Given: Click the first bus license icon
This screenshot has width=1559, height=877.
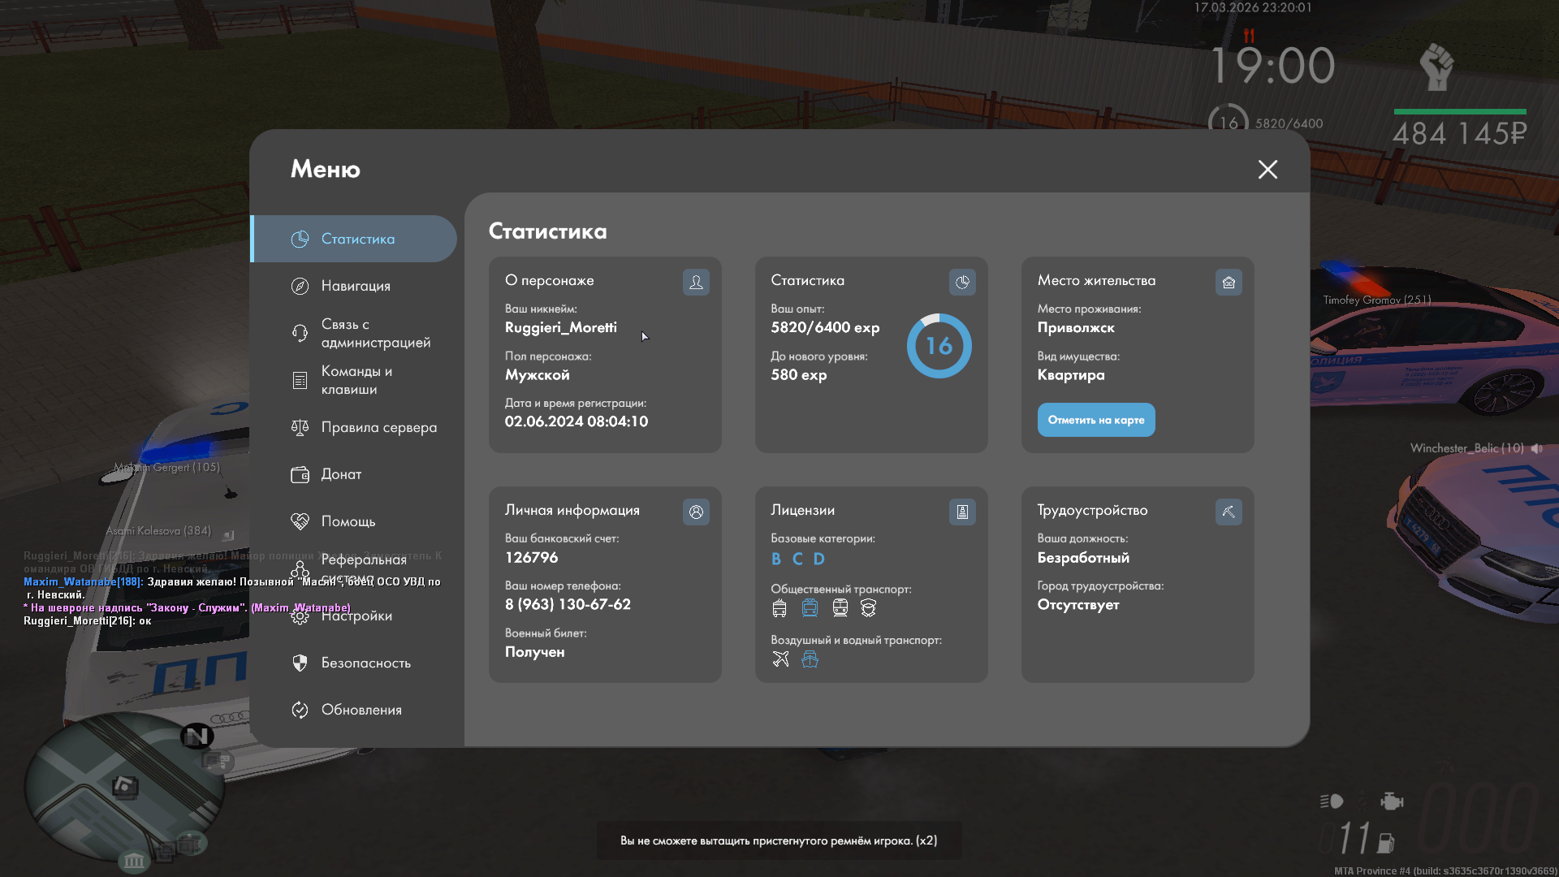Looking at the screenshot, I should [779, 608].
